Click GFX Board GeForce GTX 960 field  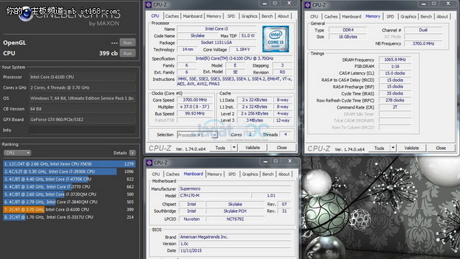(82, 120)
